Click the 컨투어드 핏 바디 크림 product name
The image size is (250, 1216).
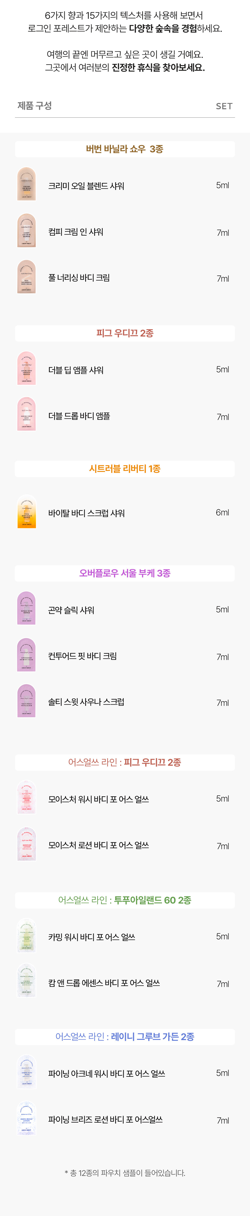point(82,656)
